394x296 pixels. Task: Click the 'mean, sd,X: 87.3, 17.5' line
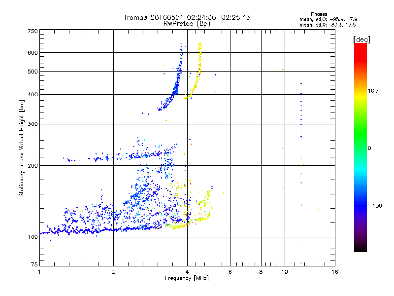coord(328,25)
